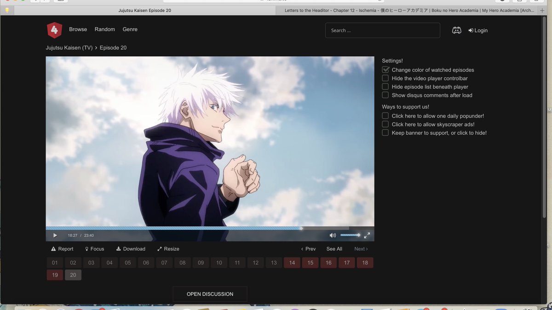Open the Discord icon link

point(457,30)
